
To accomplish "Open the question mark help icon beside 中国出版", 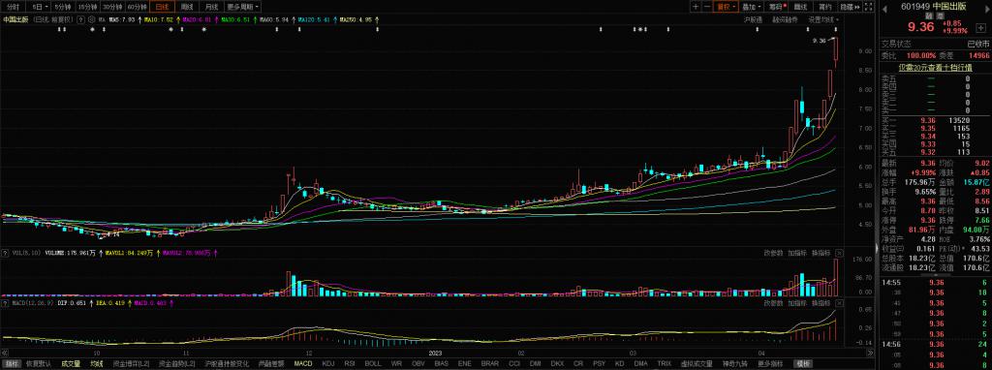I will tap(80, 19).
